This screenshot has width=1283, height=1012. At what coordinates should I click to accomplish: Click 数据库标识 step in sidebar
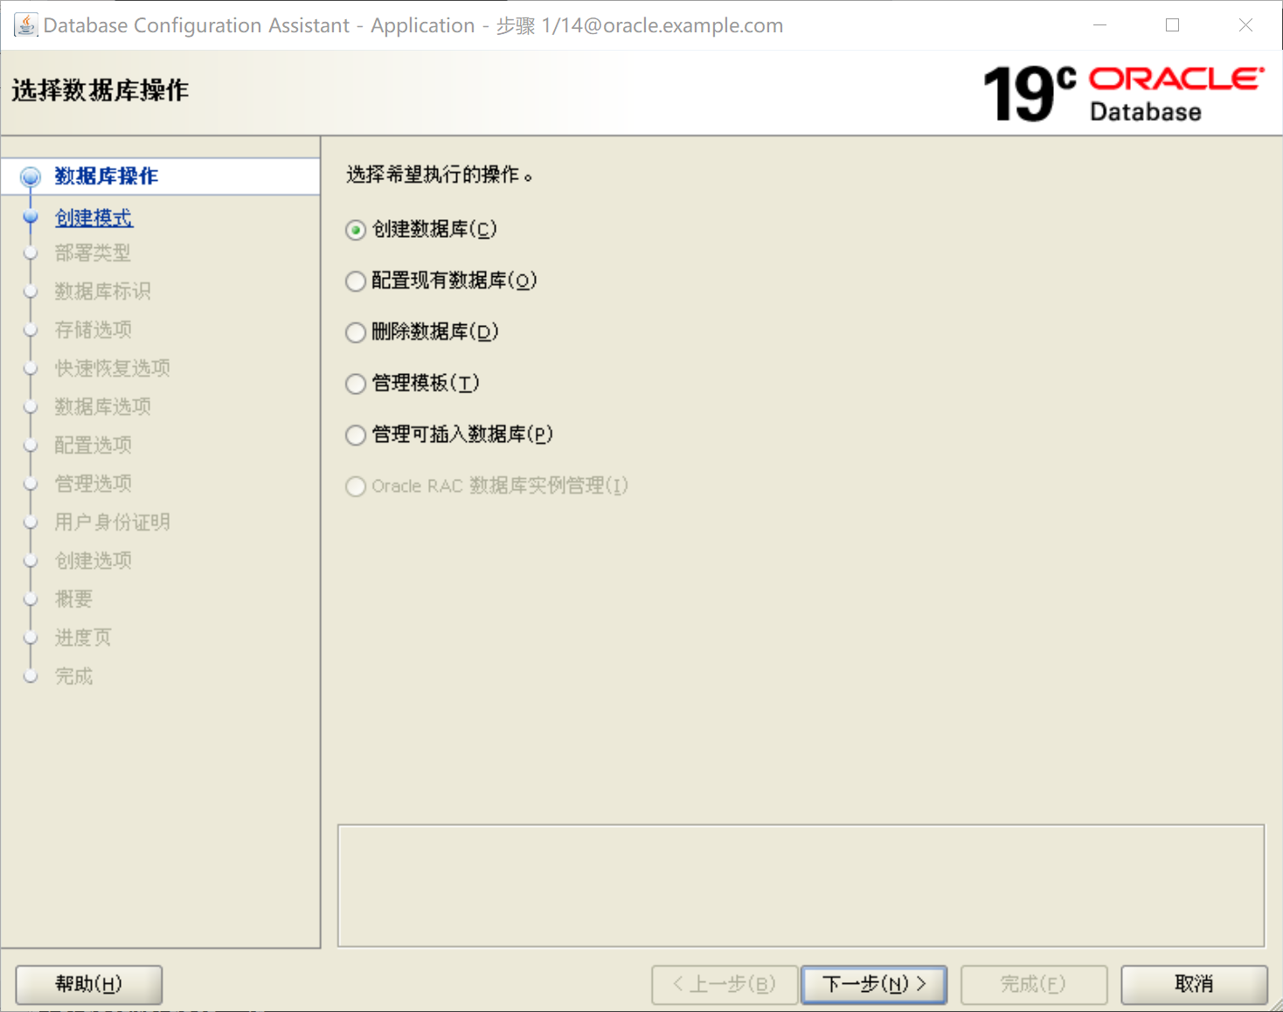tap(102, 291)
